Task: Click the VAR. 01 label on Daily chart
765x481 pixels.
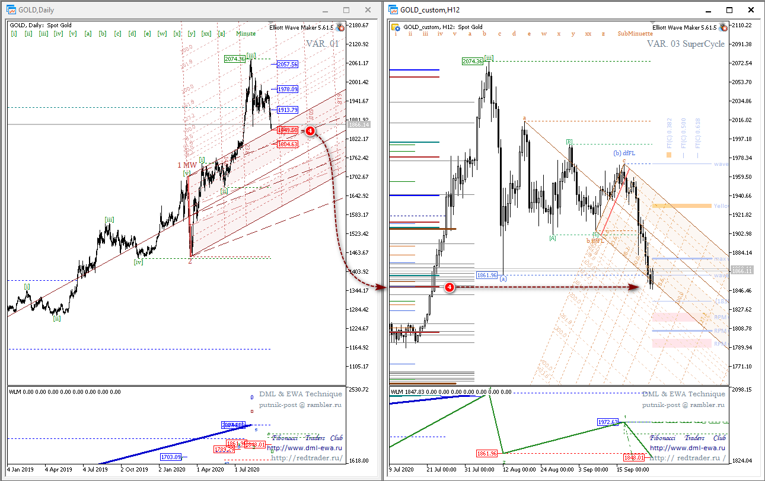Action: coord(322,44)
